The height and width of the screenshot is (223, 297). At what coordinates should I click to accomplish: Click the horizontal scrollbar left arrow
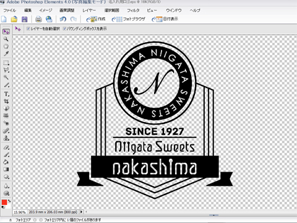tap(86, 212)
